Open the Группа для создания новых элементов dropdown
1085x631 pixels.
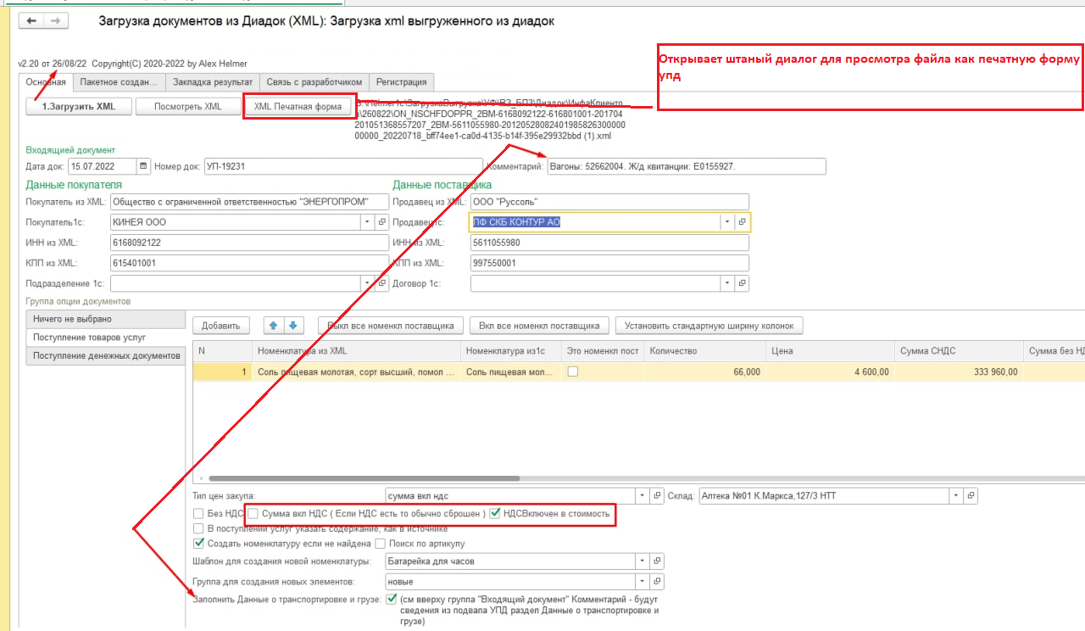click(643, 582)
